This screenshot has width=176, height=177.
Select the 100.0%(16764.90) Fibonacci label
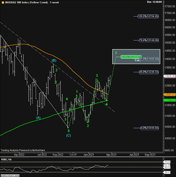tap(148, 16)
